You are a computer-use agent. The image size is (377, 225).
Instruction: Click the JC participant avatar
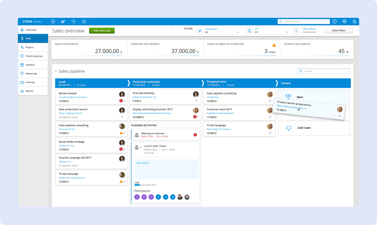pos(137,197)
